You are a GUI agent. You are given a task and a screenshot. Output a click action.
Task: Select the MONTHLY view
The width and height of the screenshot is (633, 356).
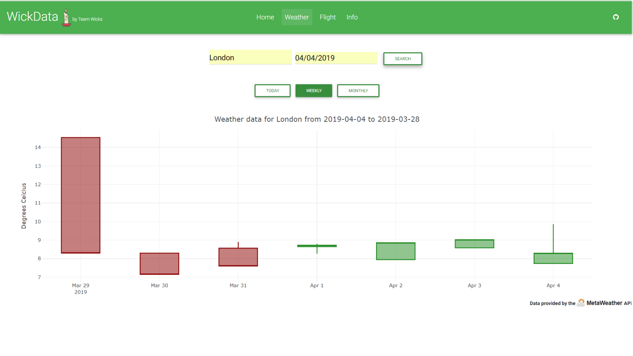[358, 91]
